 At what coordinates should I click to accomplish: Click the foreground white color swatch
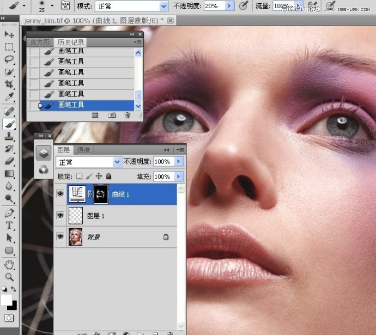7,300
